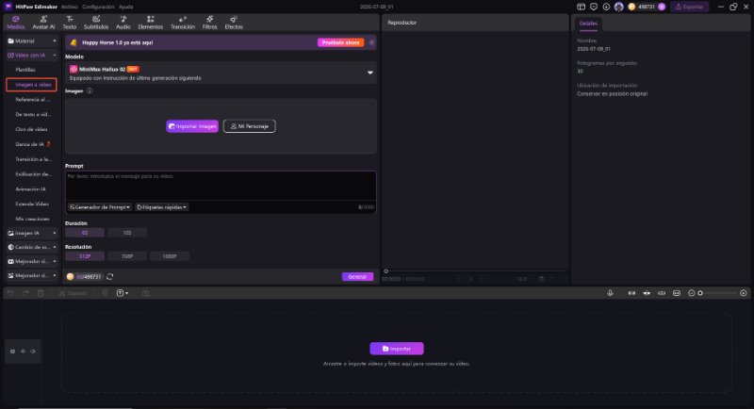Click the refresh credits icon
The height and width of the screenshot is (409, 754).
(x=109, y=276)
